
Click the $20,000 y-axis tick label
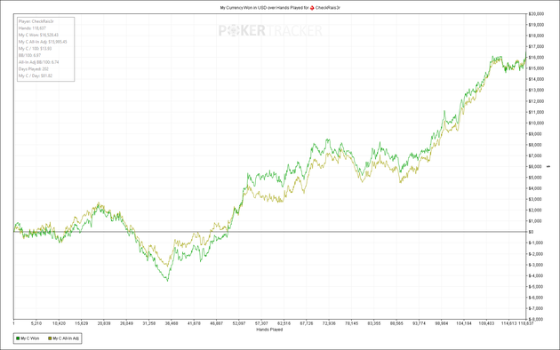(536, 14)
